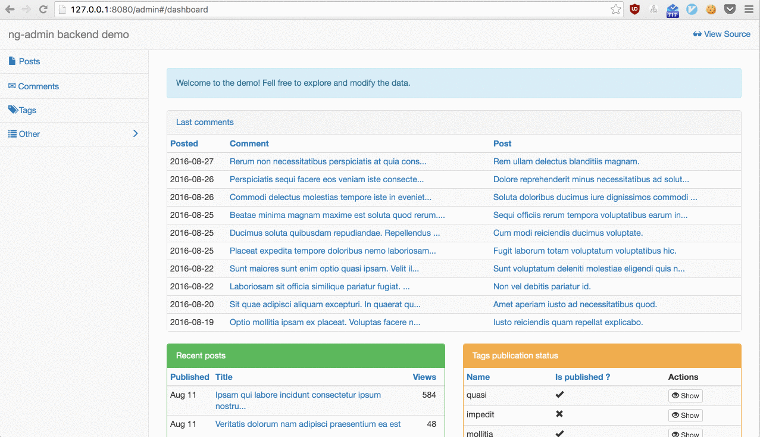This screenshot has width=760, height=437.
Task: Show the impedit tag
Action: (x=685, y=416)
